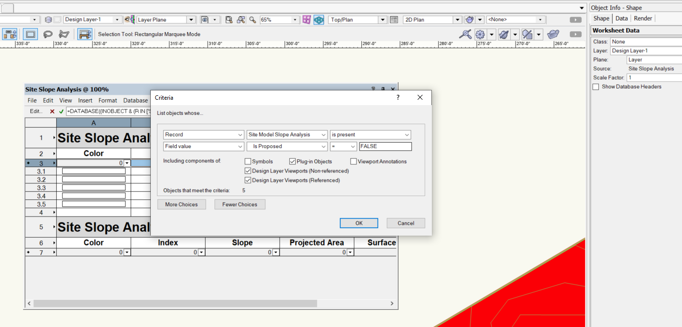Switch to Lasso selection mode
Viewport: 682px width, 327px height.
tap(48, 34)
